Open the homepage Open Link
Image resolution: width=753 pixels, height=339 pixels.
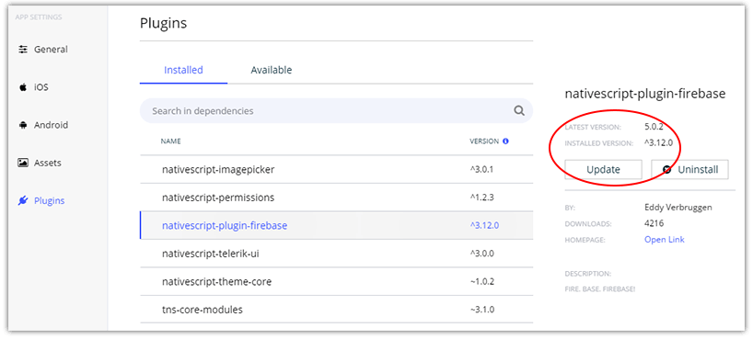[664, 239]
